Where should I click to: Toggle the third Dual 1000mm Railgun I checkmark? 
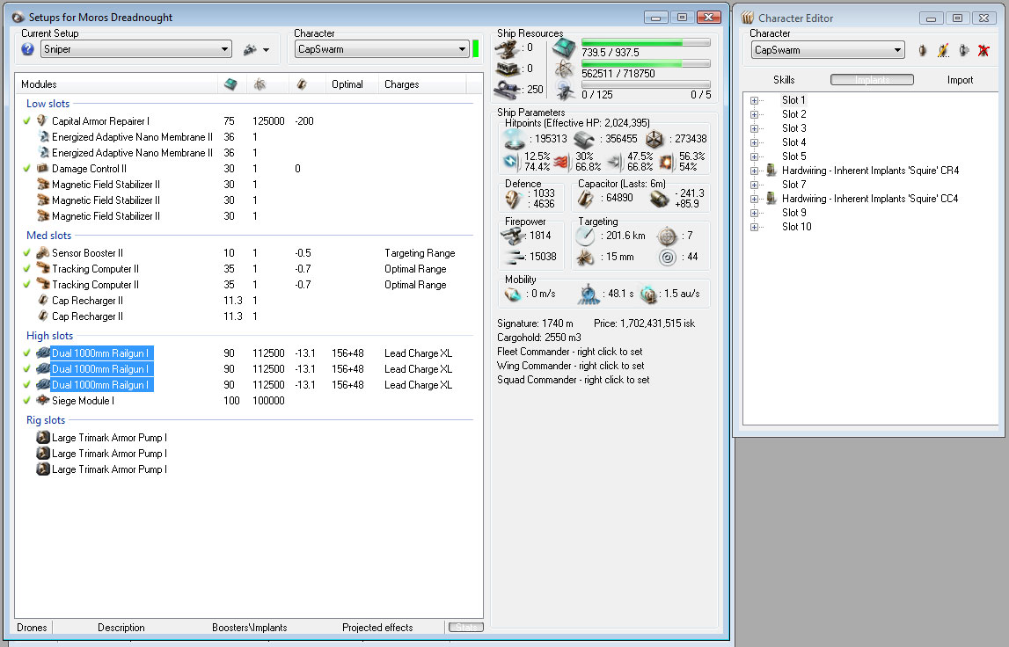[x=26, y=385]
